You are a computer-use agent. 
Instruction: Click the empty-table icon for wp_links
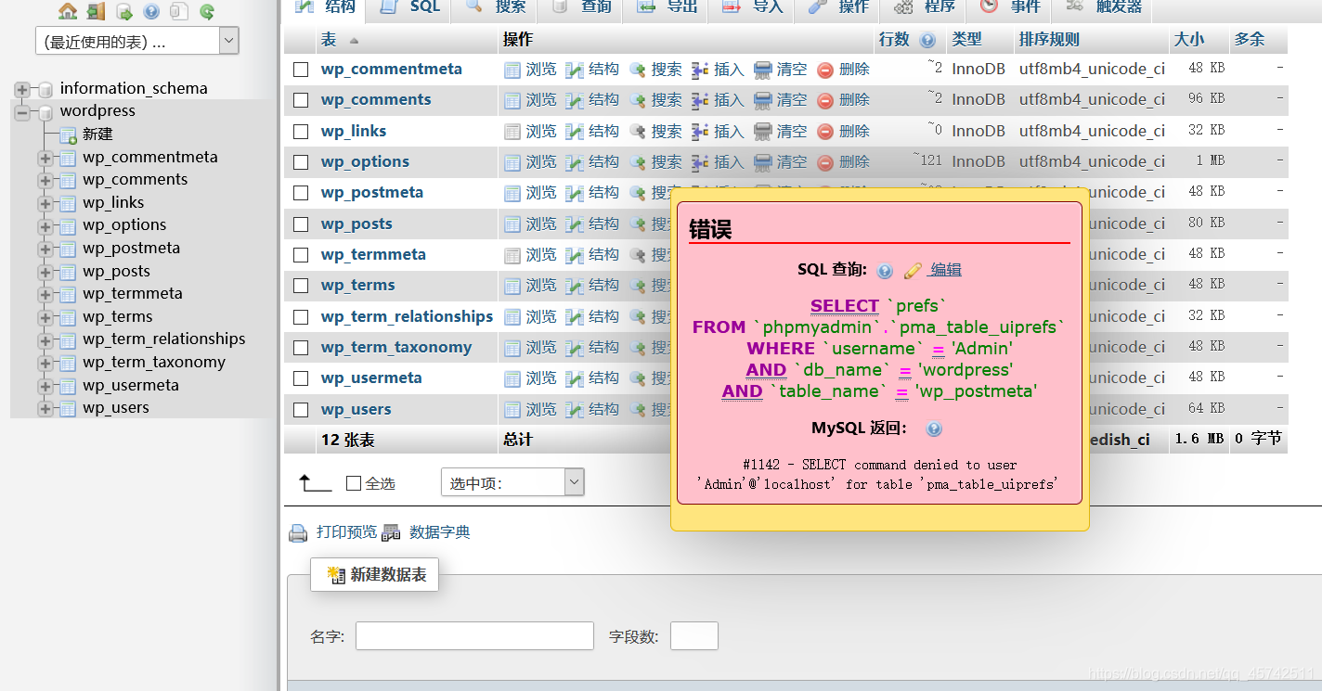click(763, 132)
